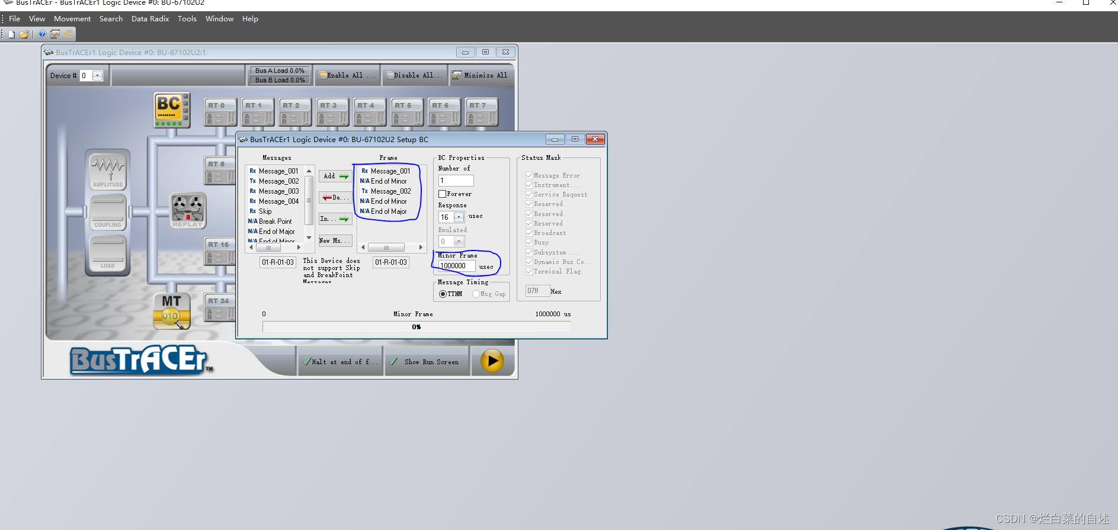Toggle Show Run Screen option

click(x=427, y=362)
